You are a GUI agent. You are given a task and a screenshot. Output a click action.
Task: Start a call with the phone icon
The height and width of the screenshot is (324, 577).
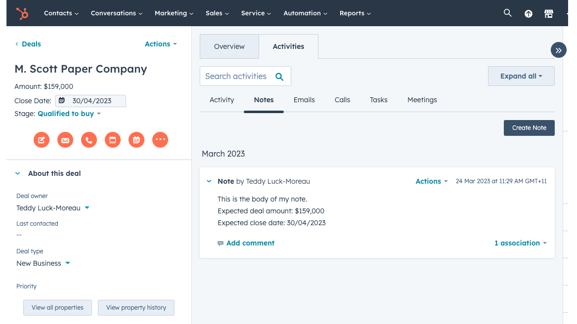point(89,140)
